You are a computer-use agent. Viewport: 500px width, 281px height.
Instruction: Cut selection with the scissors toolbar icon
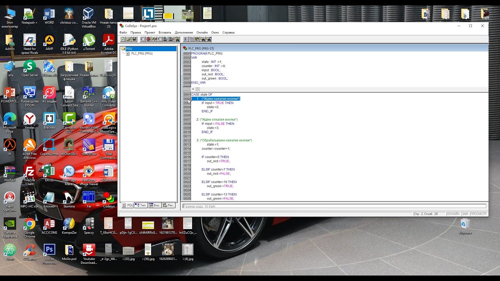tap(186, 39)
